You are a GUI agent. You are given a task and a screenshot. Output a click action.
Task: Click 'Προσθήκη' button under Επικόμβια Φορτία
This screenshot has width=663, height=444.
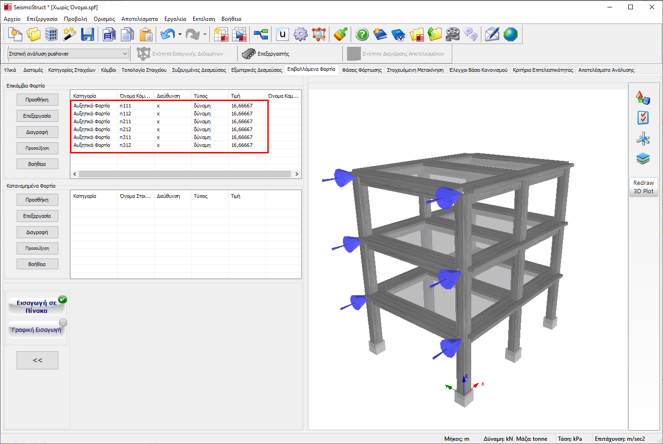point(37,100)
